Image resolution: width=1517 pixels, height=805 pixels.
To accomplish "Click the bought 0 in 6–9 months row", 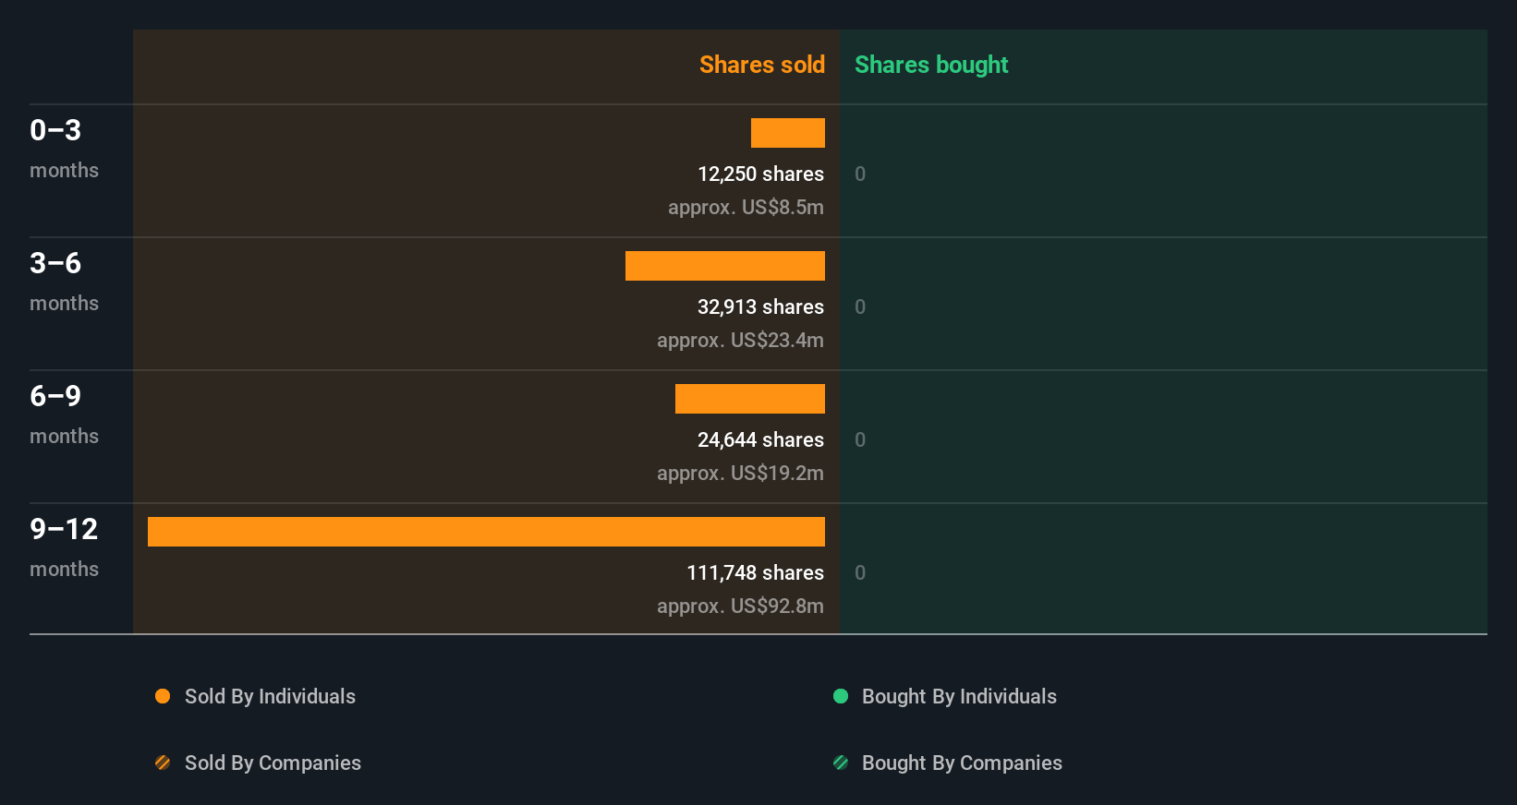I will (x=860, y=439).
